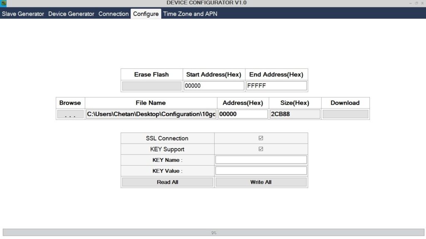This screenshot has height=239, width=426.
Task: Edit the Start Address(Hex) field
Action: (214, 86)
